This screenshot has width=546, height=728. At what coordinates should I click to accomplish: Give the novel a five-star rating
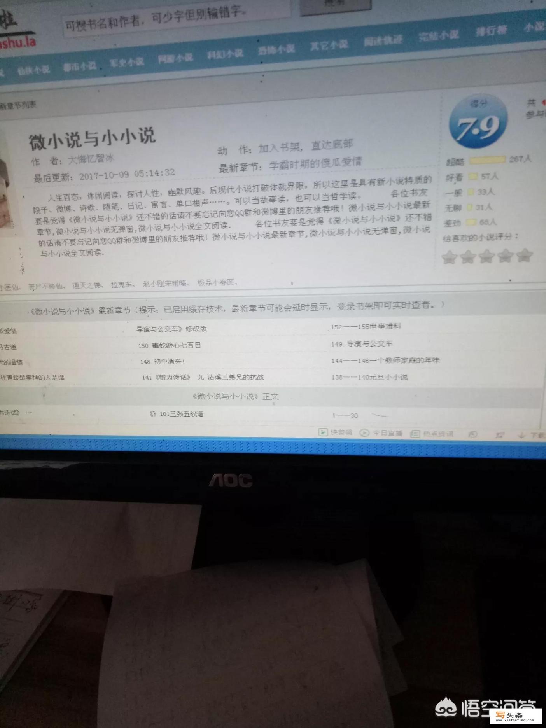[524, 255]
